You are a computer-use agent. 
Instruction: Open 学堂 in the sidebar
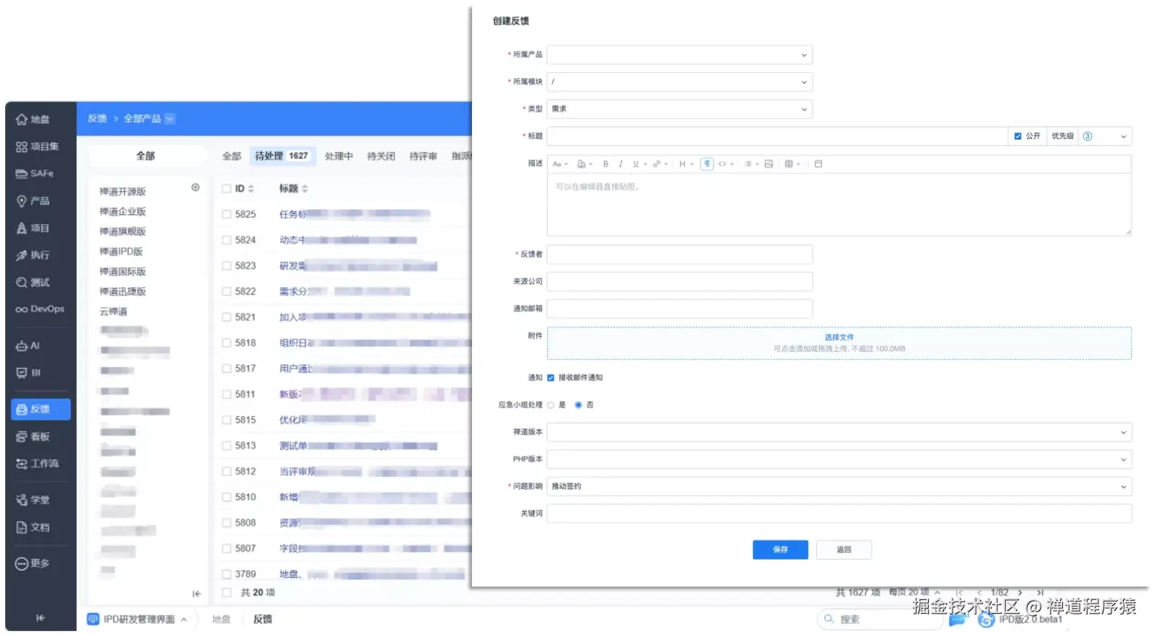[32, 500]
